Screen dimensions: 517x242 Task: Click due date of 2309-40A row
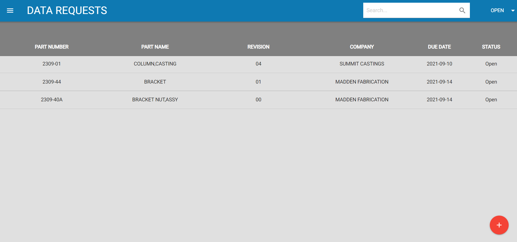439,100
